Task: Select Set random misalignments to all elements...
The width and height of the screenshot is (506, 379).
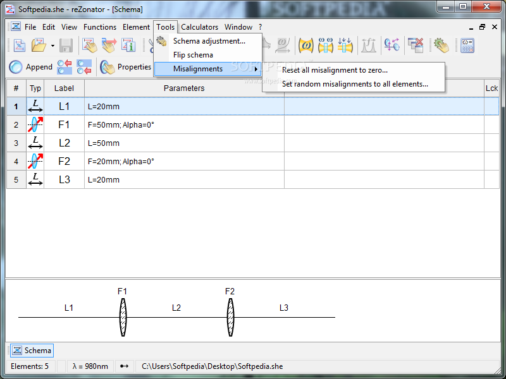Action: tap(355, 84)
